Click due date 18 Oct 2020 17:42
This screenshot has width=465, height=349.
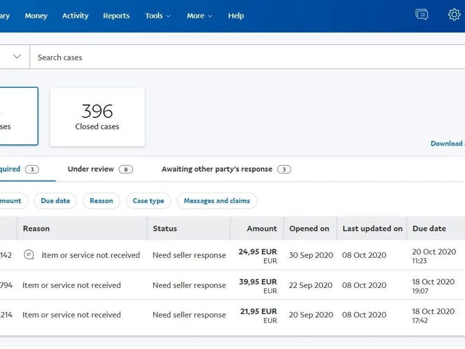pos(433,316)
